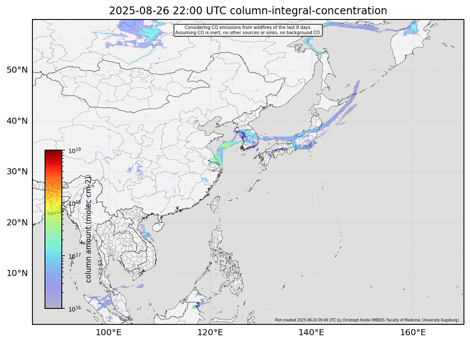Click the plot title with the UTC timestamp
The image size is (470, 343).
click(248, 11)
